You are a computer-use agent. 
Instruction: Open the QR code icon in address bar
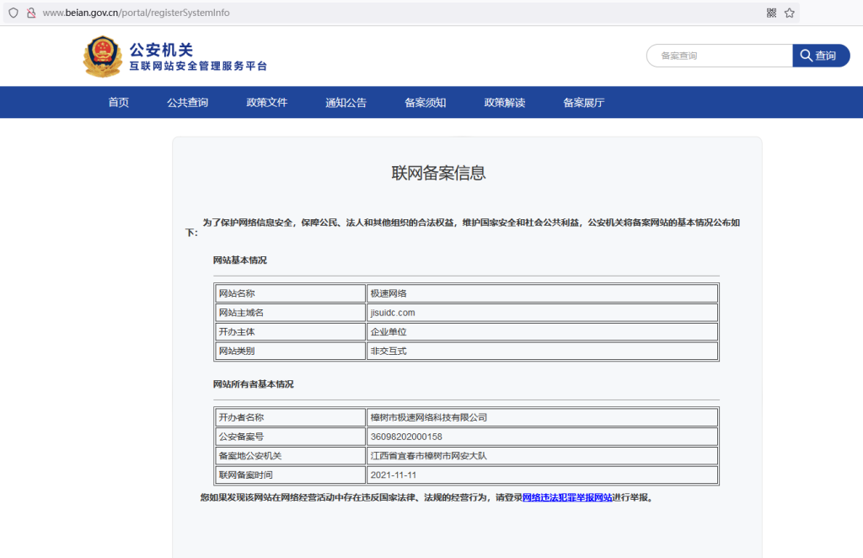771,13
